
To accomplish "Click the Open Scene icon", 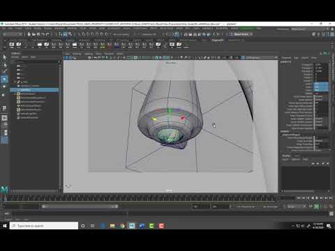I will 33,34.
